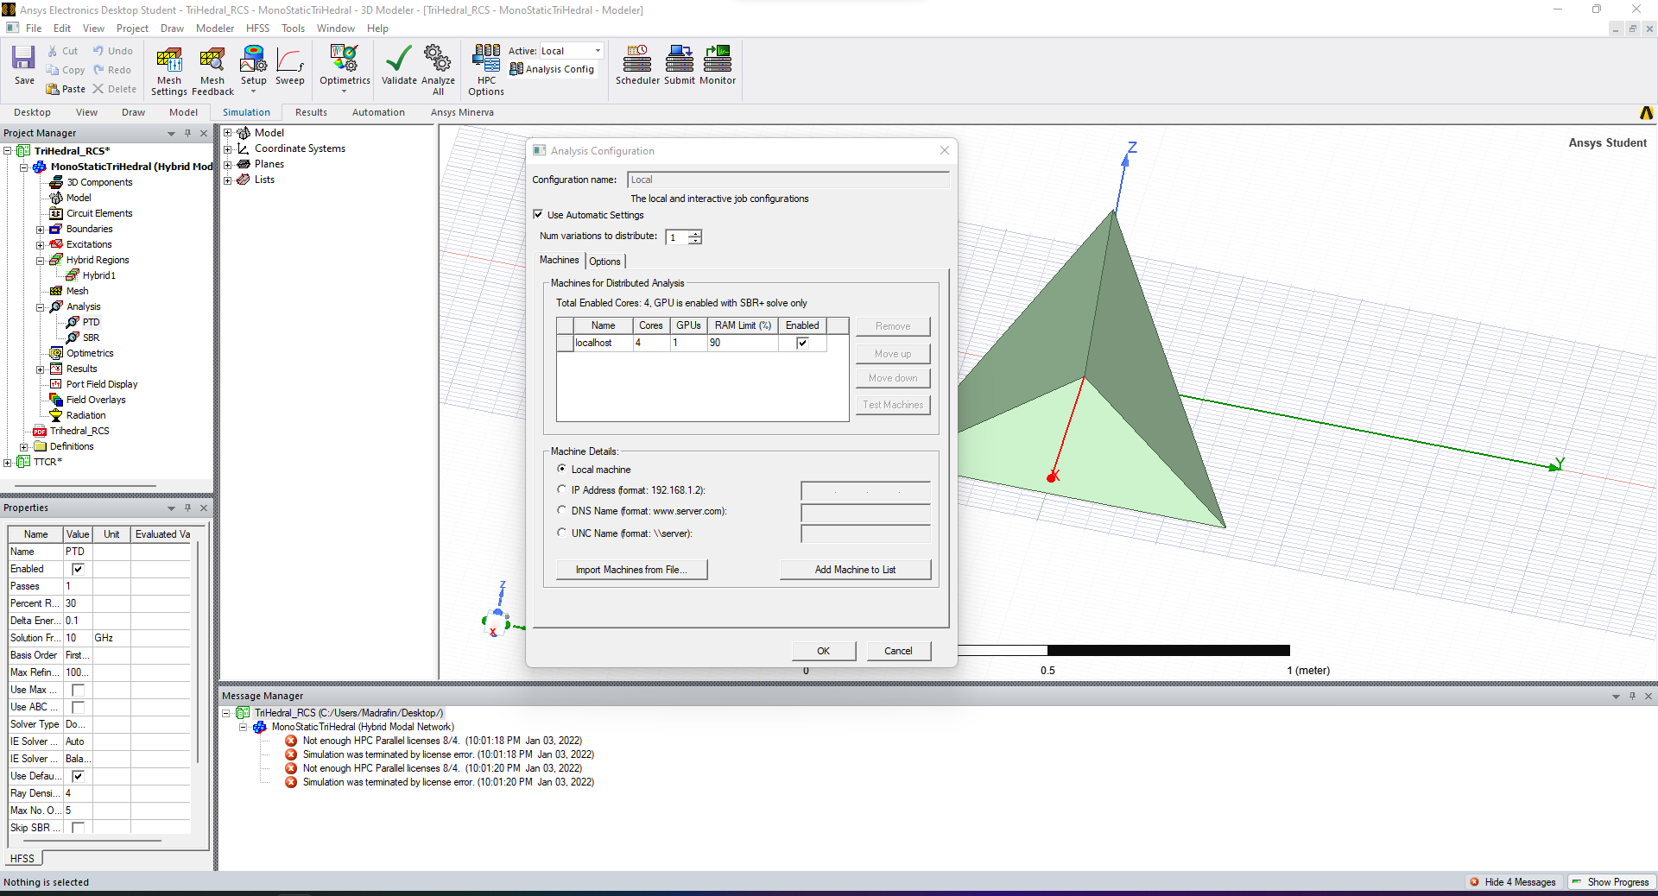Select Circuit Elements in project tree
The image size is (1658, 896).
99,213
